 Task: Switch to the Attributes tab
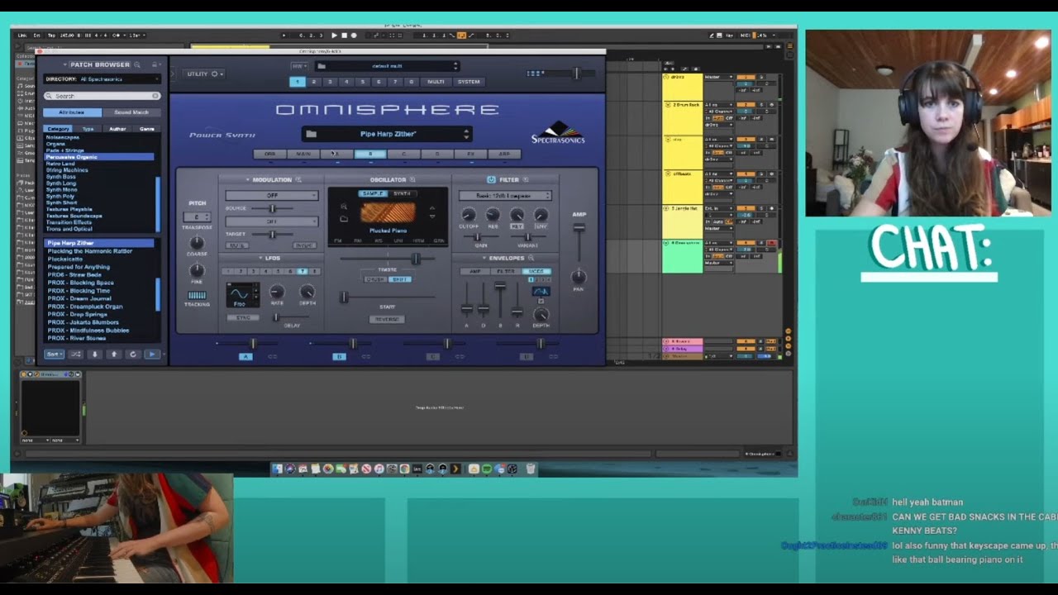coord(72,112)
